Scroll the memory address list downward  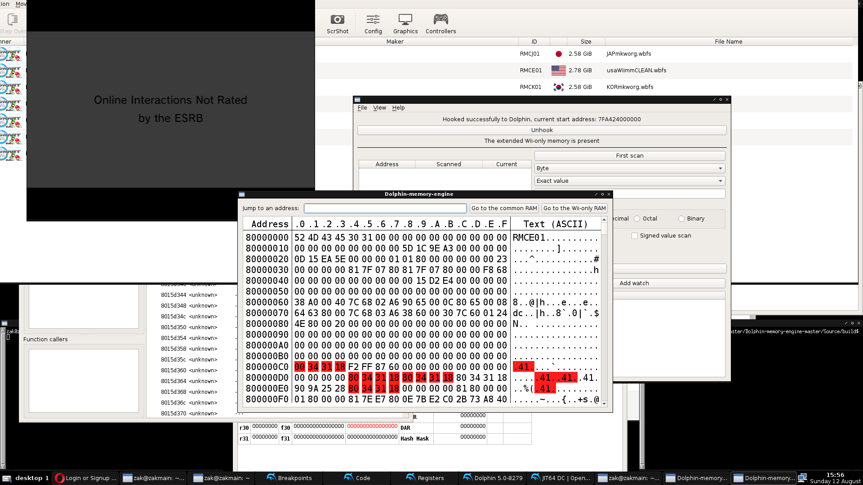point(604,403)
